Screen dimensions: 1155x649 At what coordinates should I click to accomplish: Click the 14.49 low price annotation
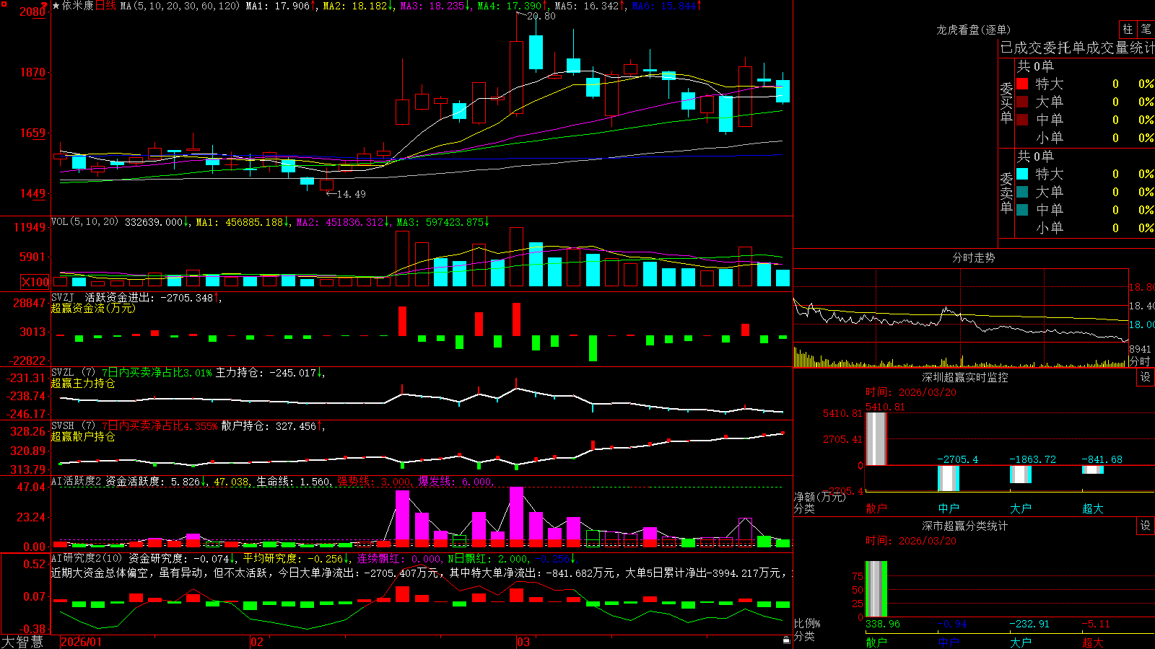click(x=351, y=194)
